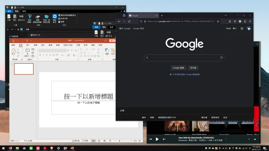Click the Firefox address bar URL

[x=181, y=21]
